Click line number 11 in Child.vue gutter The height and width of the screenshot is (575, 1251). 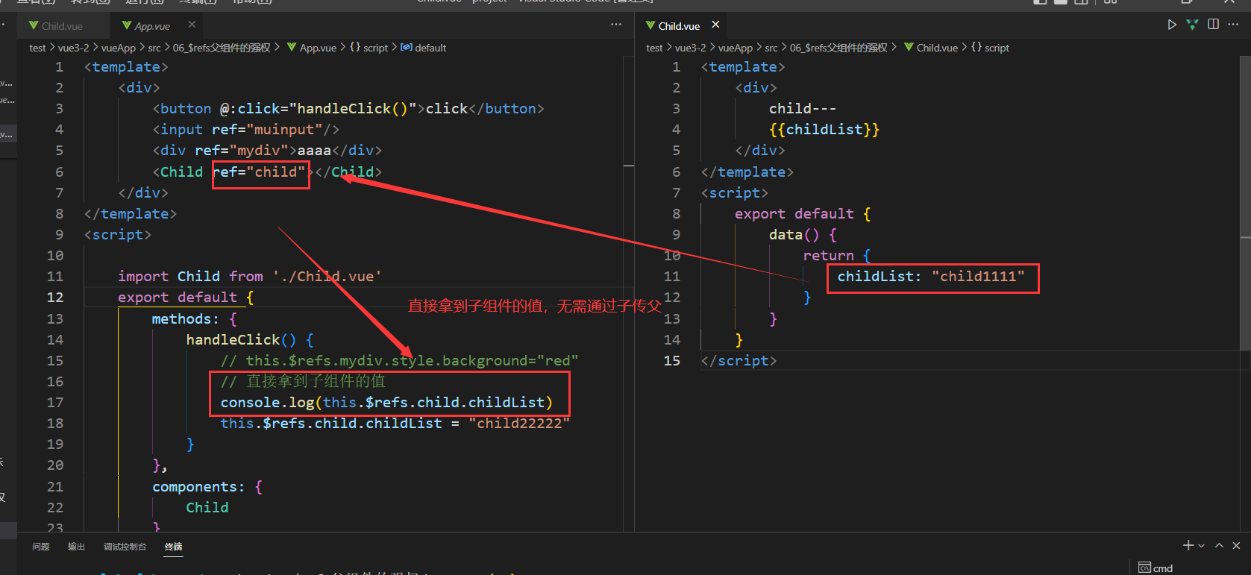pyautogui.click(x=672, y=276)
